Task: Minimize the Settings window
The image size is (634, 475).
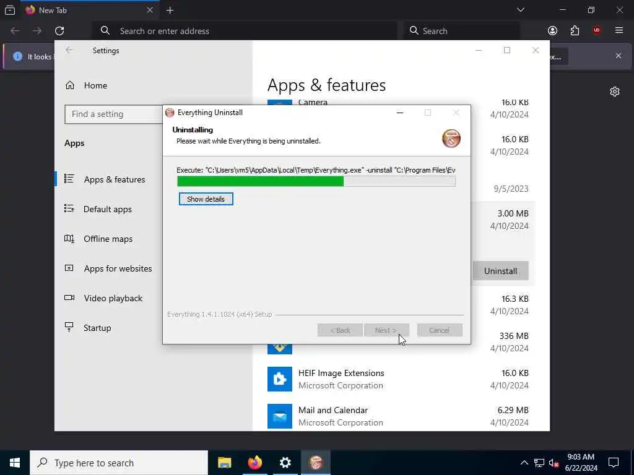Action: click(x=479, y=50)
